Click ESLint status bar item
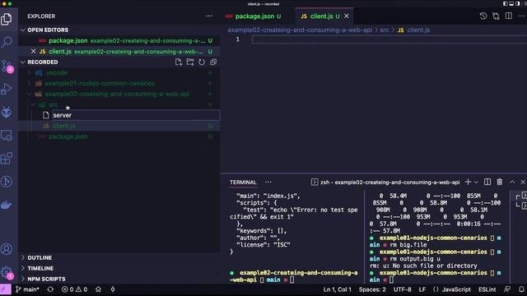527x296 pixels. pyautogui.click(x=487, y=289)
